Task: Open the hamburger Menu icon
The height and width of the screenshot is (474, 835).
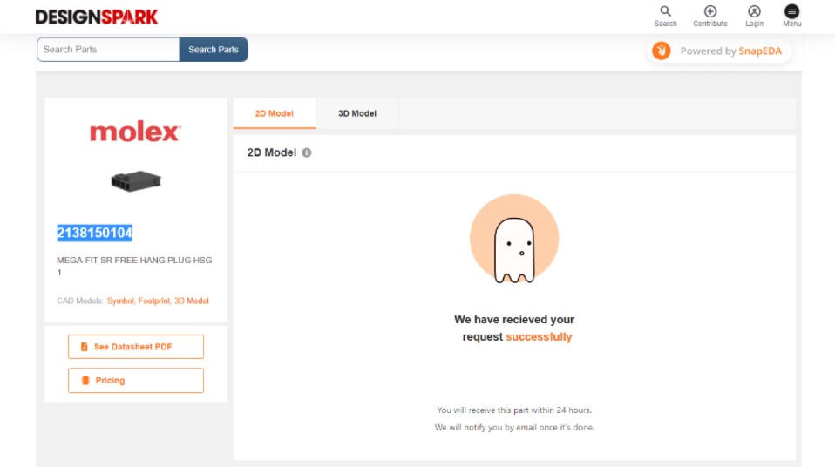Action: pyautogui.click(x=792, y=11)
